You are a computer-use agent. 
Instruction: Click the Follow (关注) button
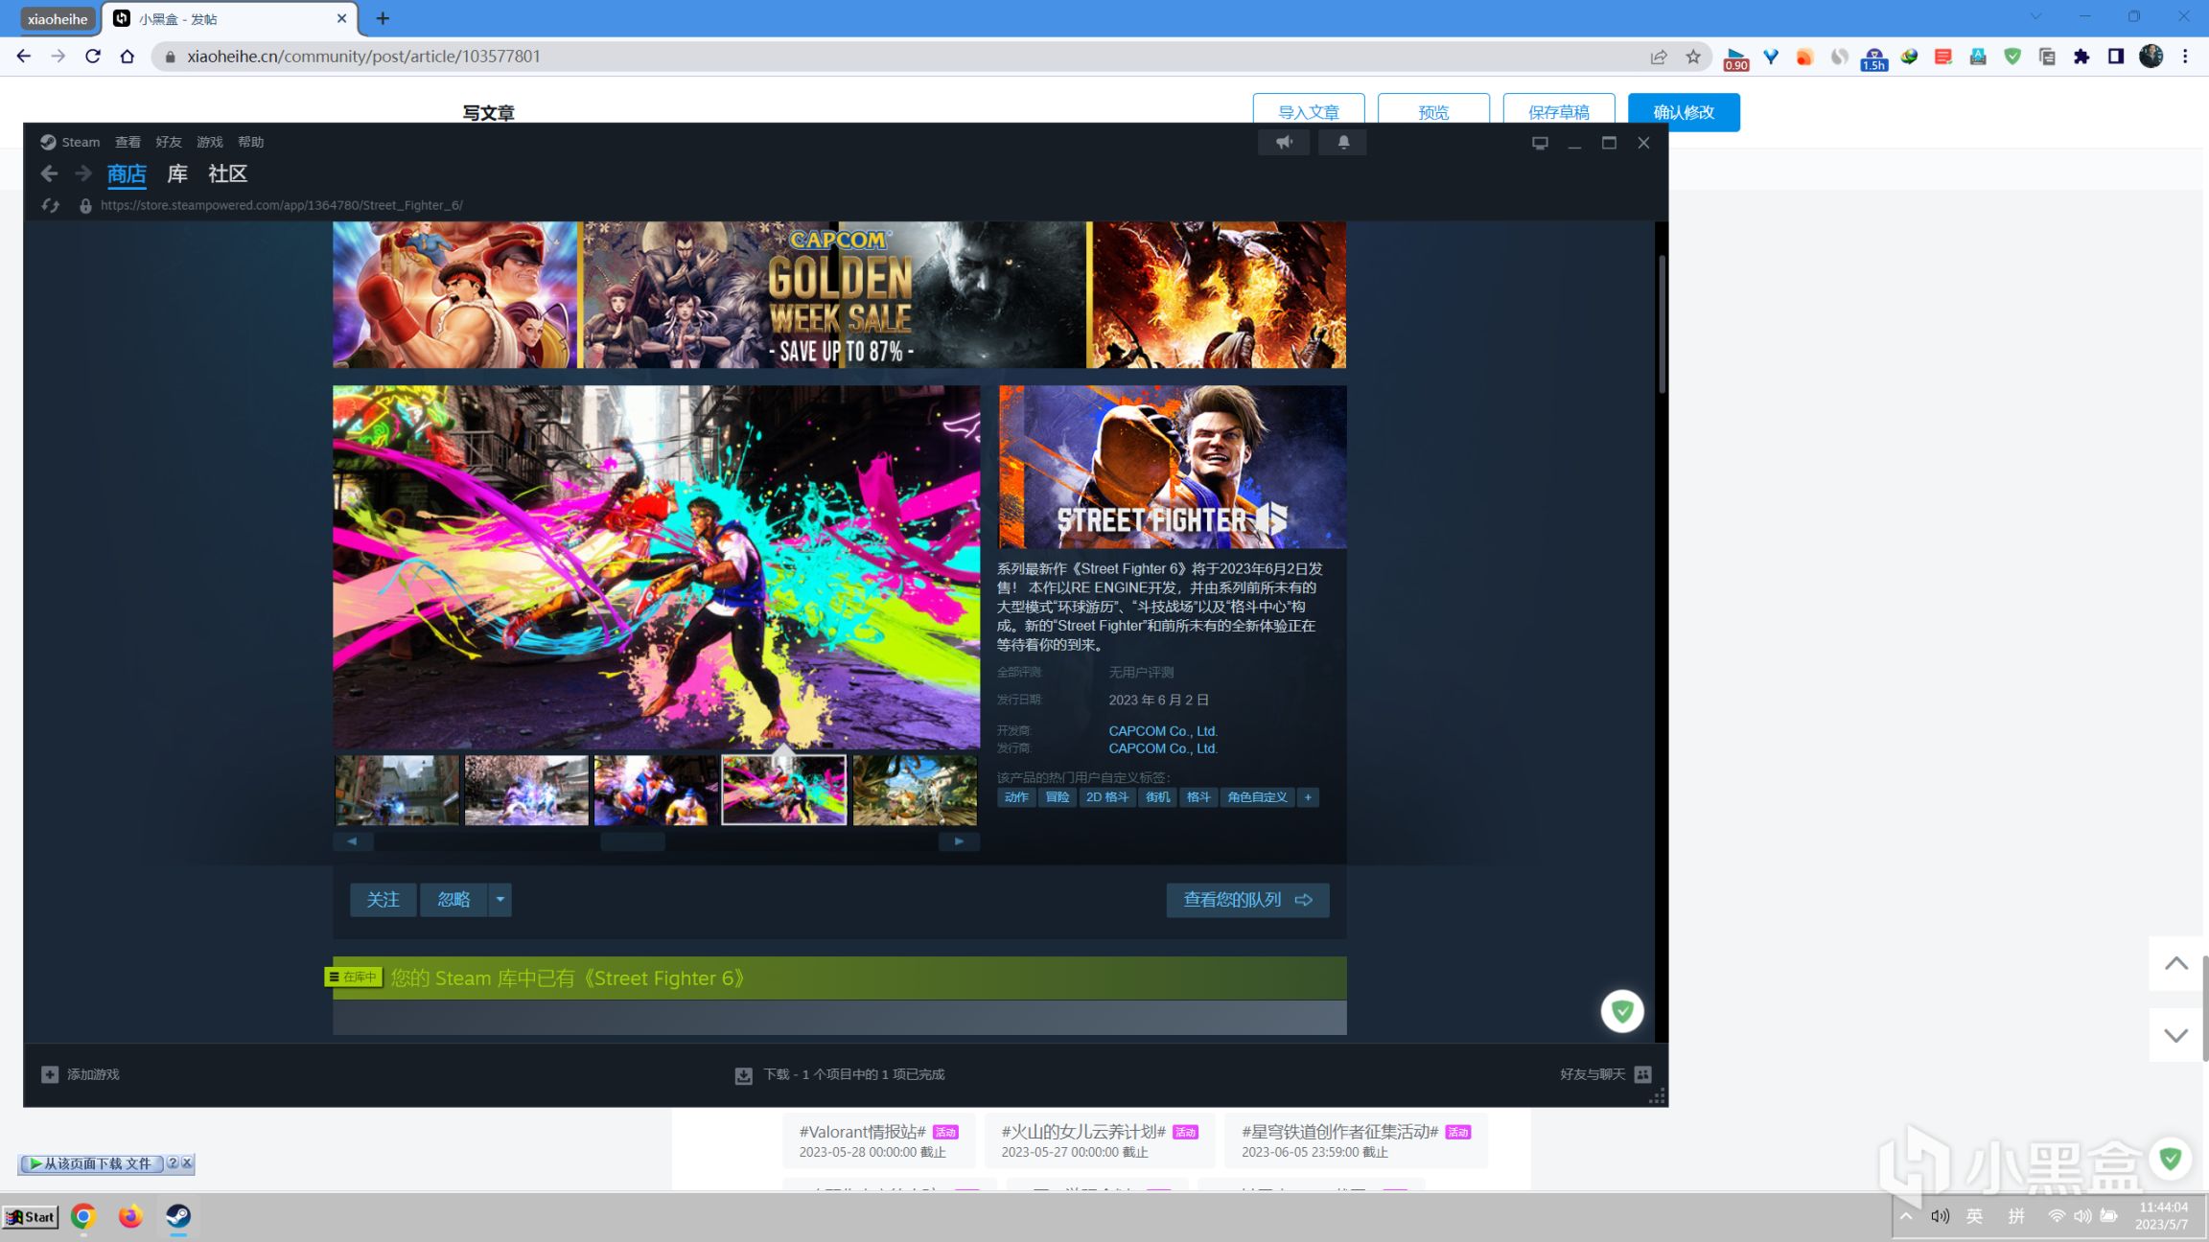383,899
